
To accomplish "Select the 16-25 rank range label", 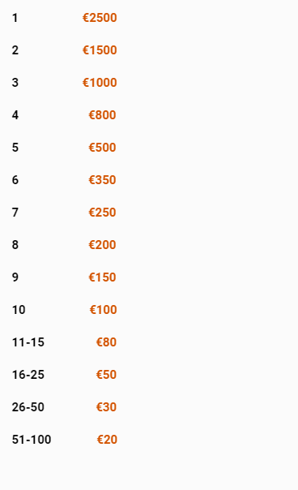I will pyautogui.click(x=28, y=375).
